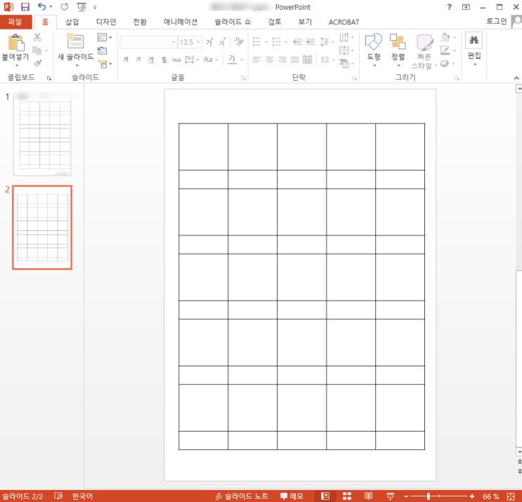This screenshot has width=522, height=502.
Task: Increase font size button
Action: point(209,42)
